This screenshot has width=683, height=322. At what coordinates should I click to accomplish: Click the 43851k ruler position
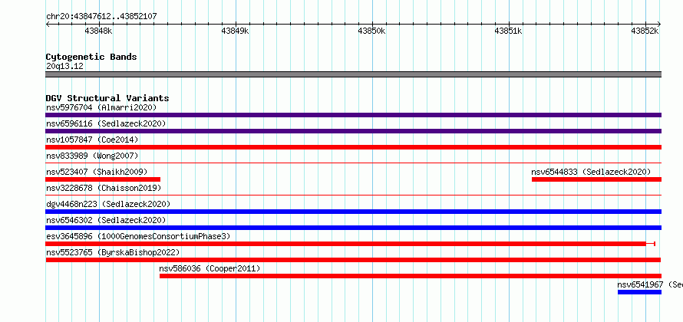click(x=508, y=31)
